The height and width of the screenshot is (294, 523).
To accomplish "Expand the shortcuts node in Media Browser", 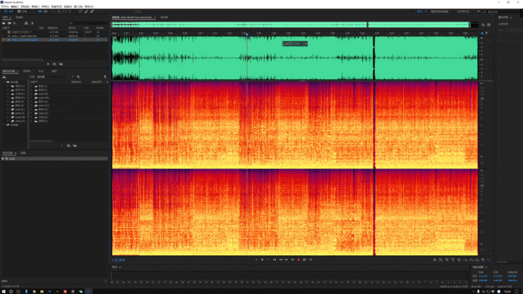I will 4,125.
